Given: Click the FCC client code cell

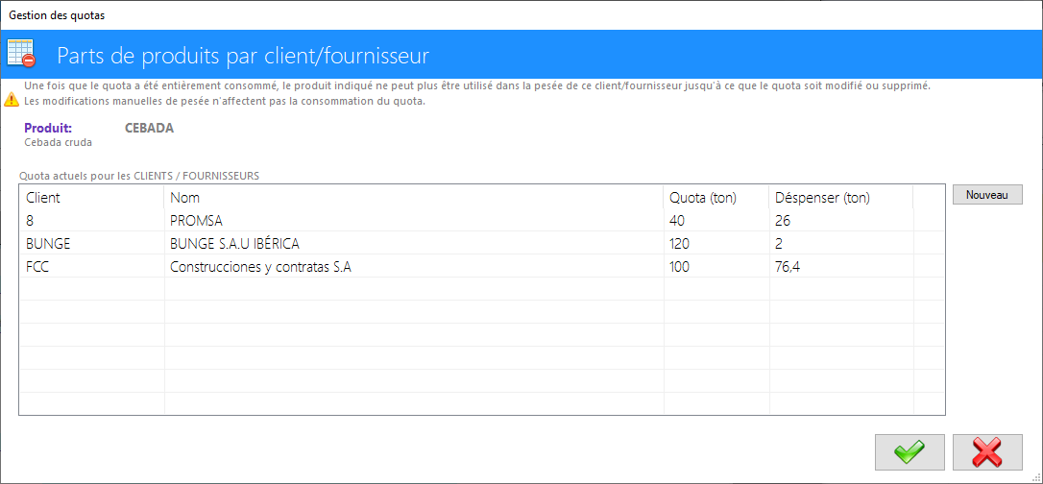Looking at the screenshot, I should pos(92,267).
